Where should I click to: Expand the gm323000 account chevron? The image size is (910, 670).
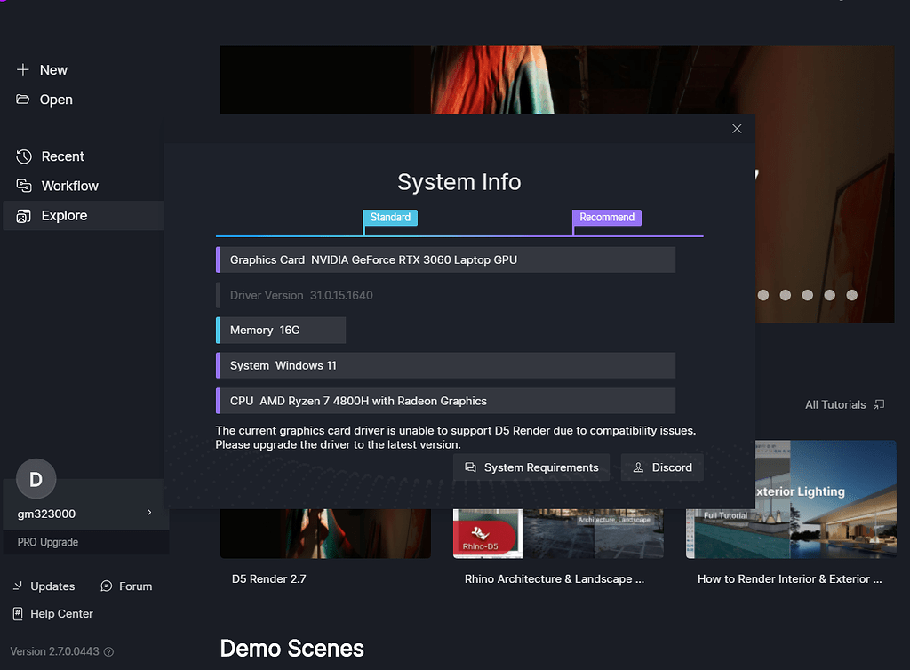click(x=149, y=513)
